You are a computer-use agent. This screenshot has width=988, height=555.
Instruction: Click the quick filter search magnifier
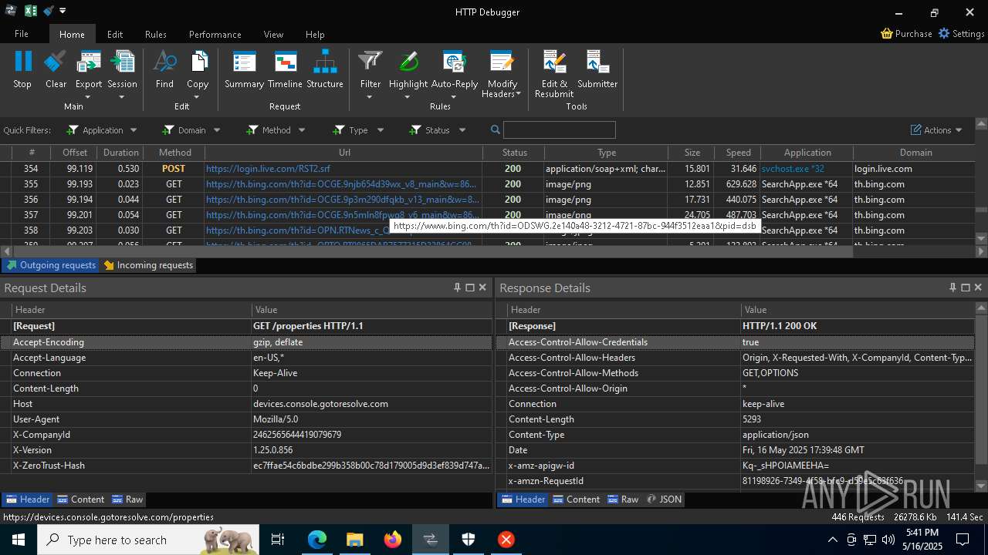pyautogui.click(x=496, y=129)
